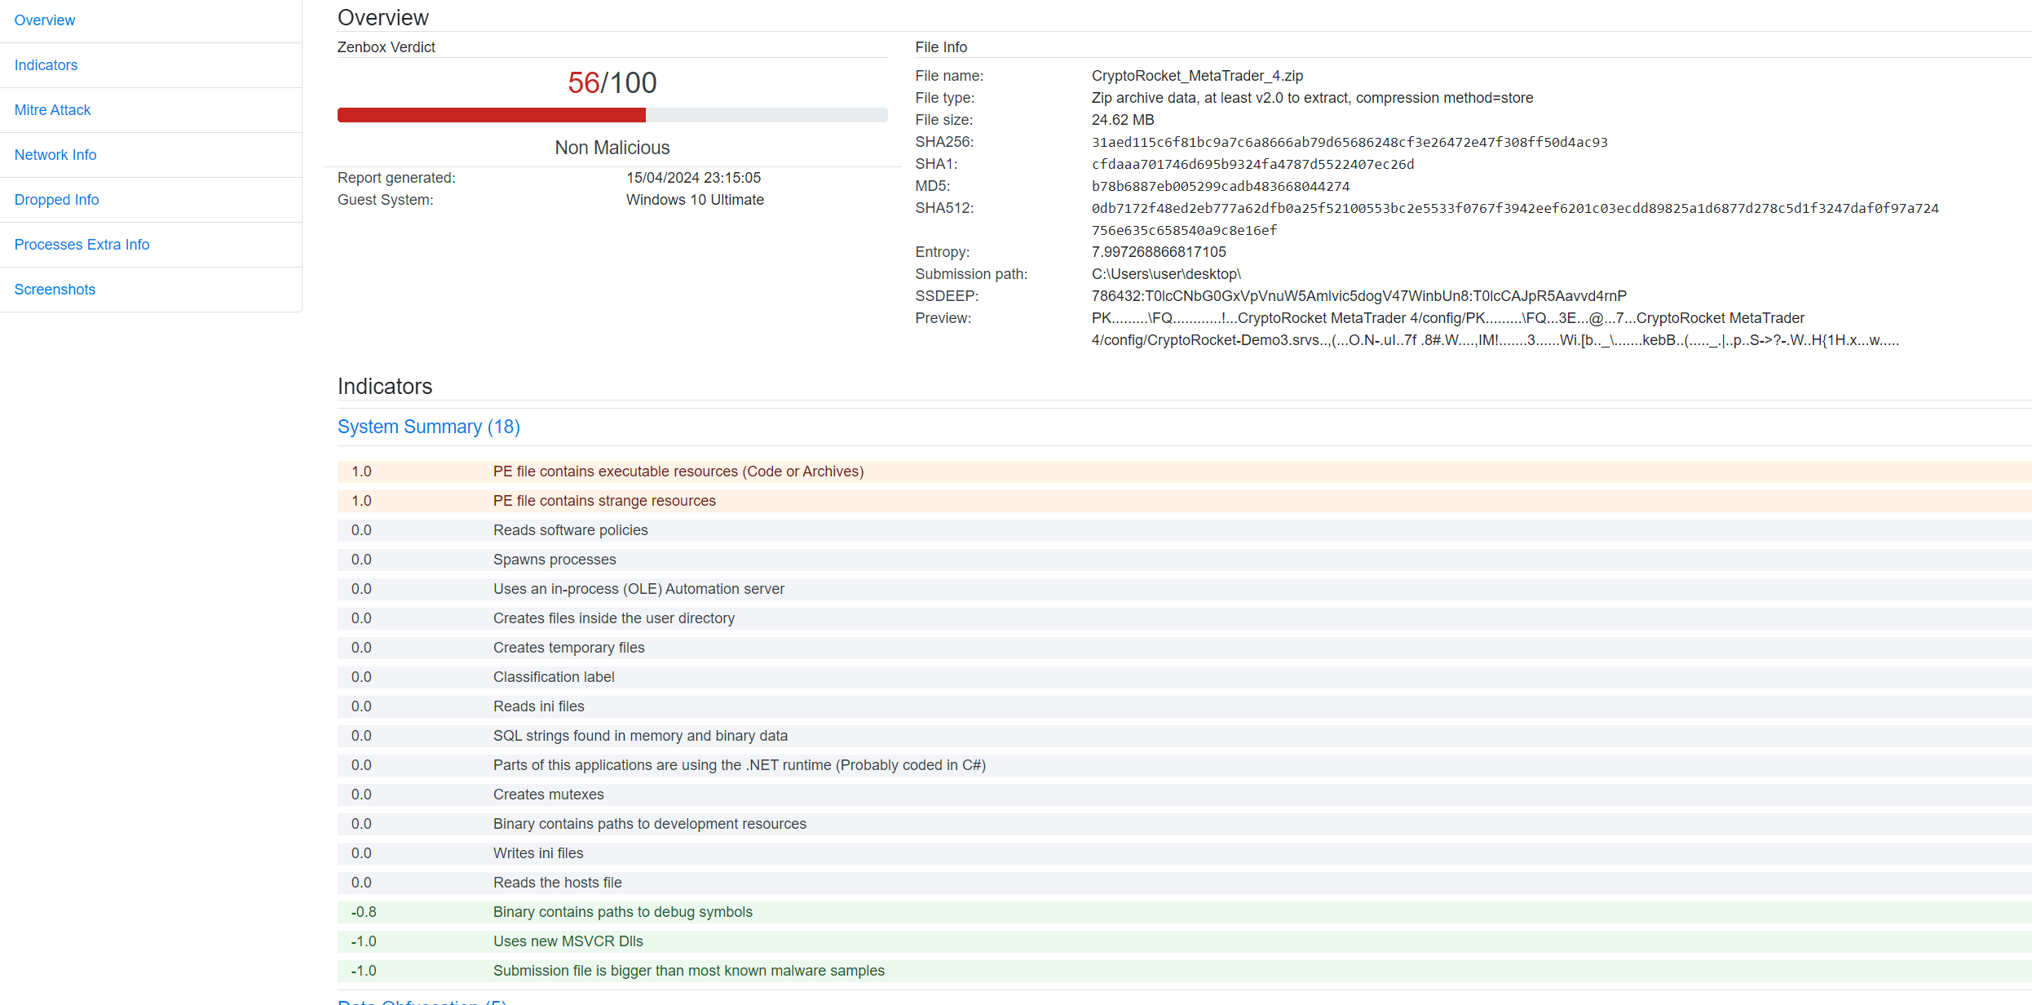This screenshot has width=2032, height=1005.
Task: Select the Uses new MSVCR Dlls row
Action: pyautogui.click(x=568, y=941)
